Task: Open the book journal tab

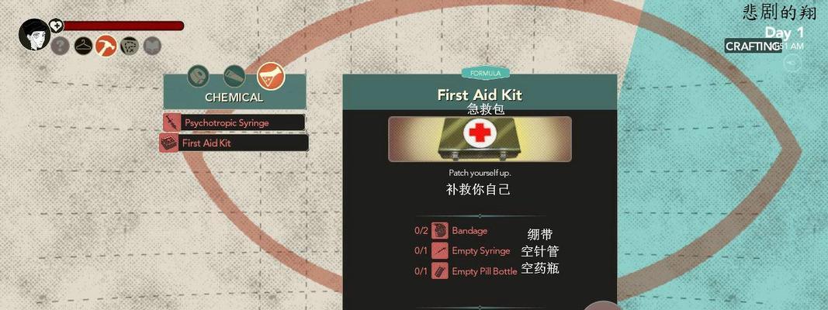Action: click(152, 46)
